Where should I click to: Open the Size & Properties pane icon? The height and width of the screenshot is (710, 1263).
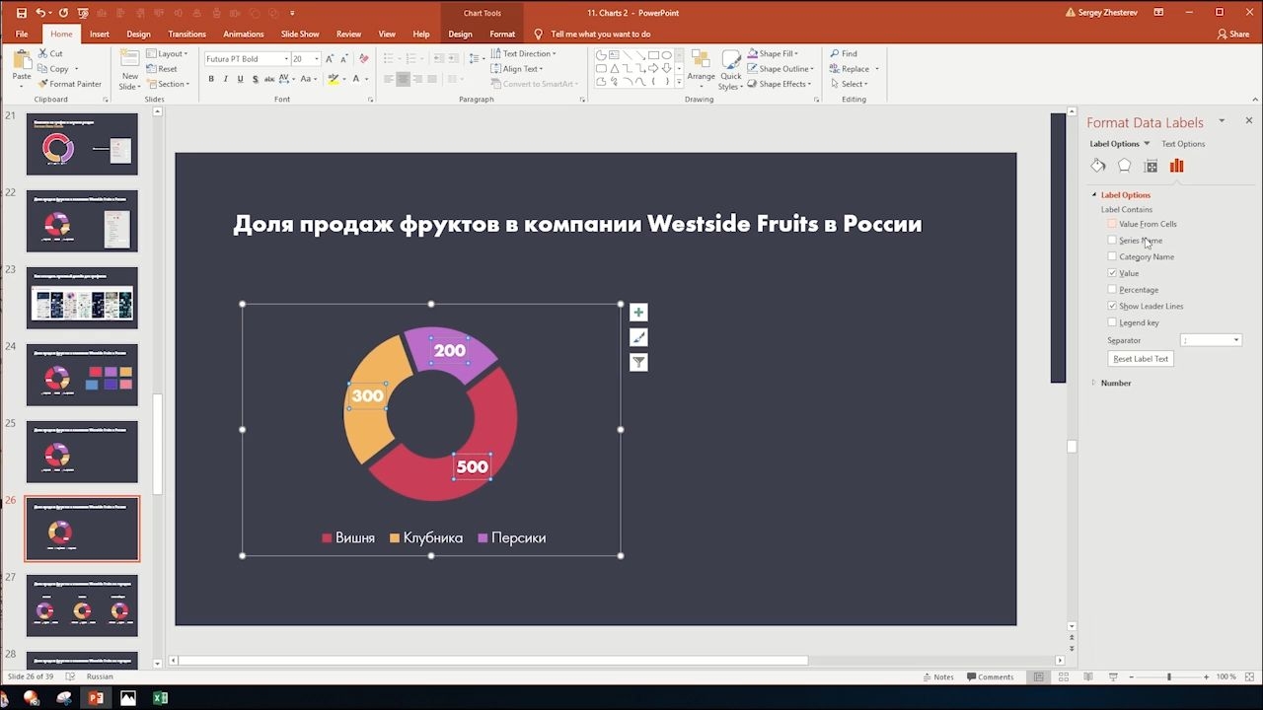[x=1151, y=166]
